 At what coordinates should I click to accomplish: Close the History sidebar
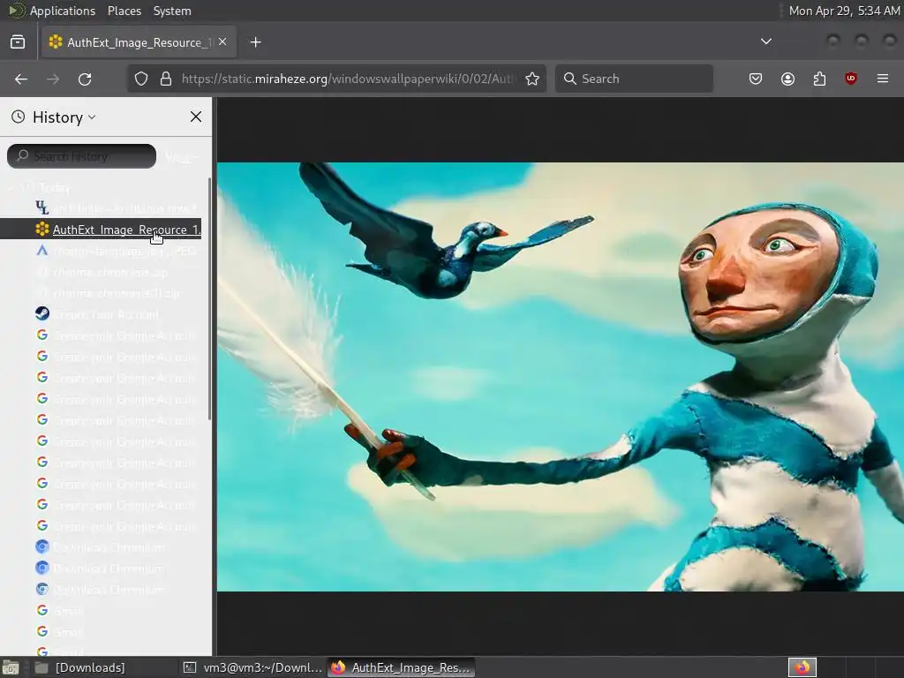click(196, 117)
